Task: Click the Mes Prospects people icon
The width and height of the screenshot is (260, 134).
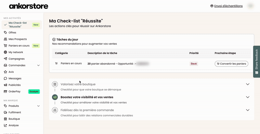Action: [5, 39]
